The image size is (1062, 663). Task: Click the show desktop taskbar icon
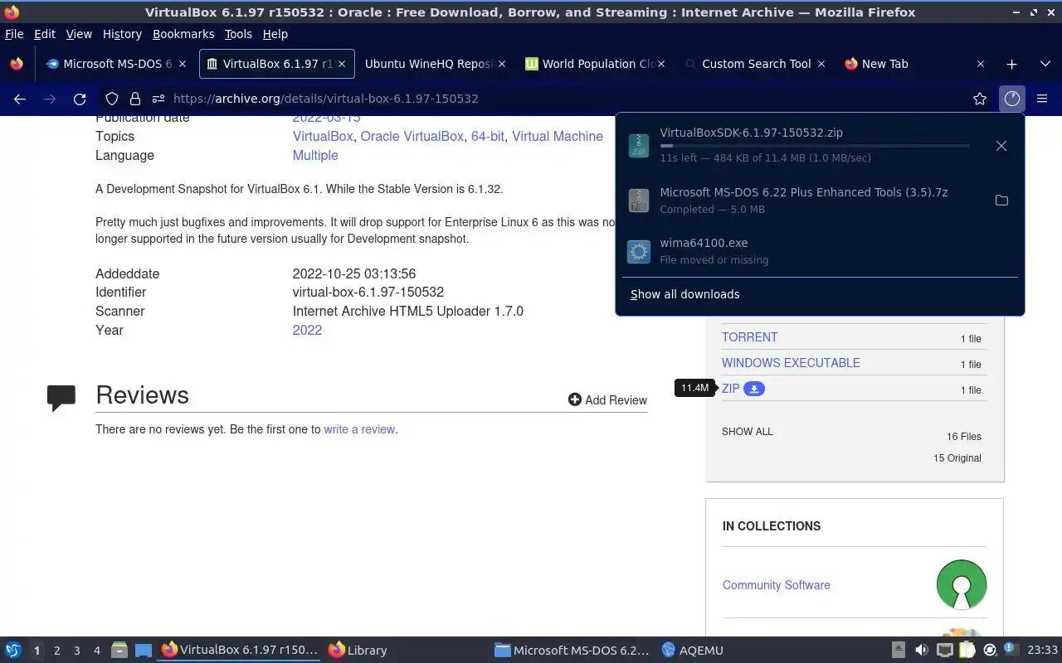[144, 651]
